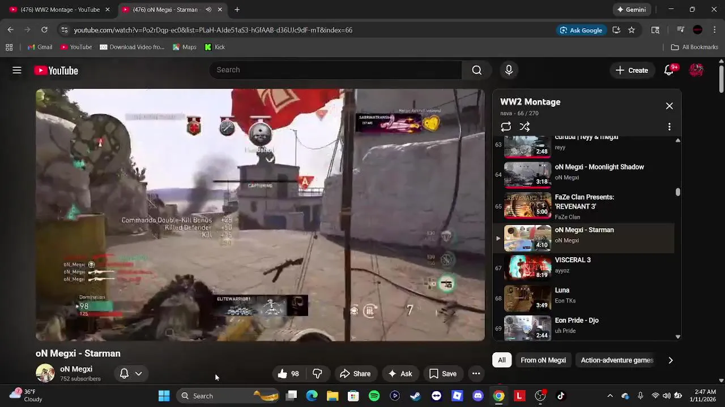Share the video
Screen dimensions: 725x407
(355, 374)
